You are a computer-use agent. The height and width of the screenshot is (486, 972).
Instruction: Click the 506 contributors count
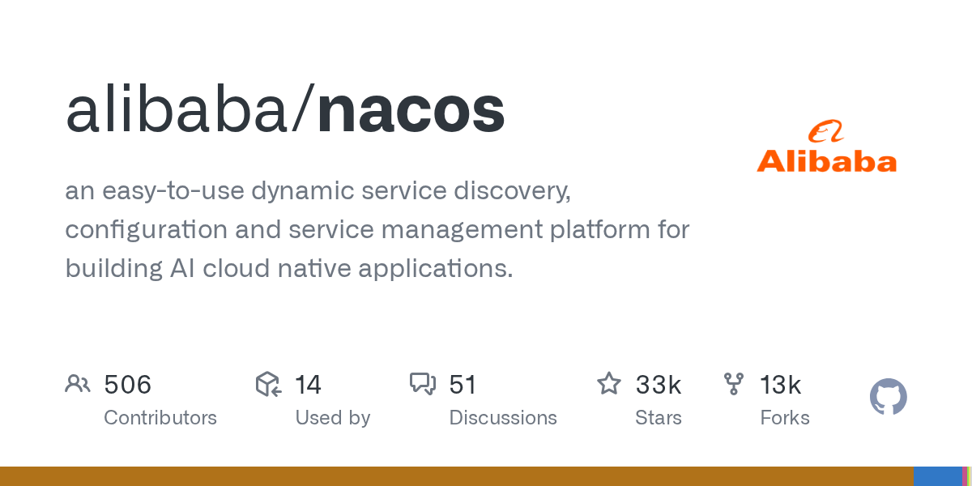pos(128,385)
